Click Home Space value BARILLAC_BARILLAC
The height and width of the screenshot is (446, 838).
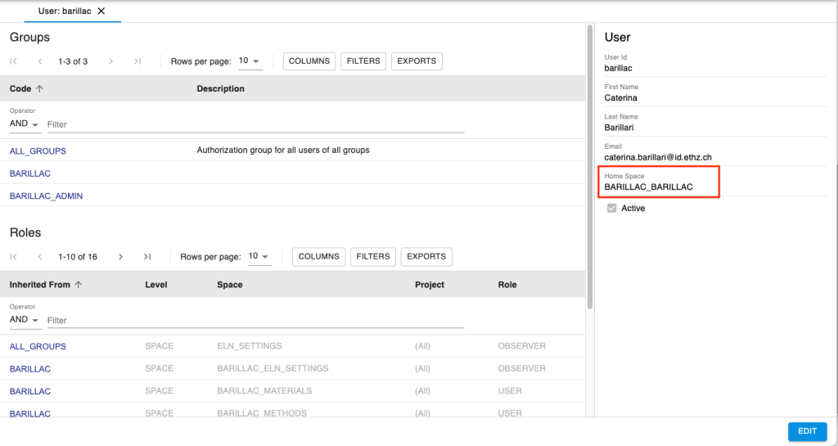click(x=648, y=187)
